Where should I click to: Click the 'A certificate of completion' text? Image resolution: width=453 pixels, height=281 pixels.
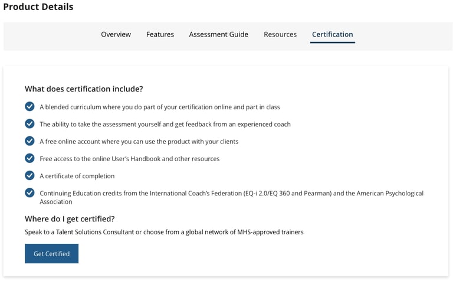[77, 176]
